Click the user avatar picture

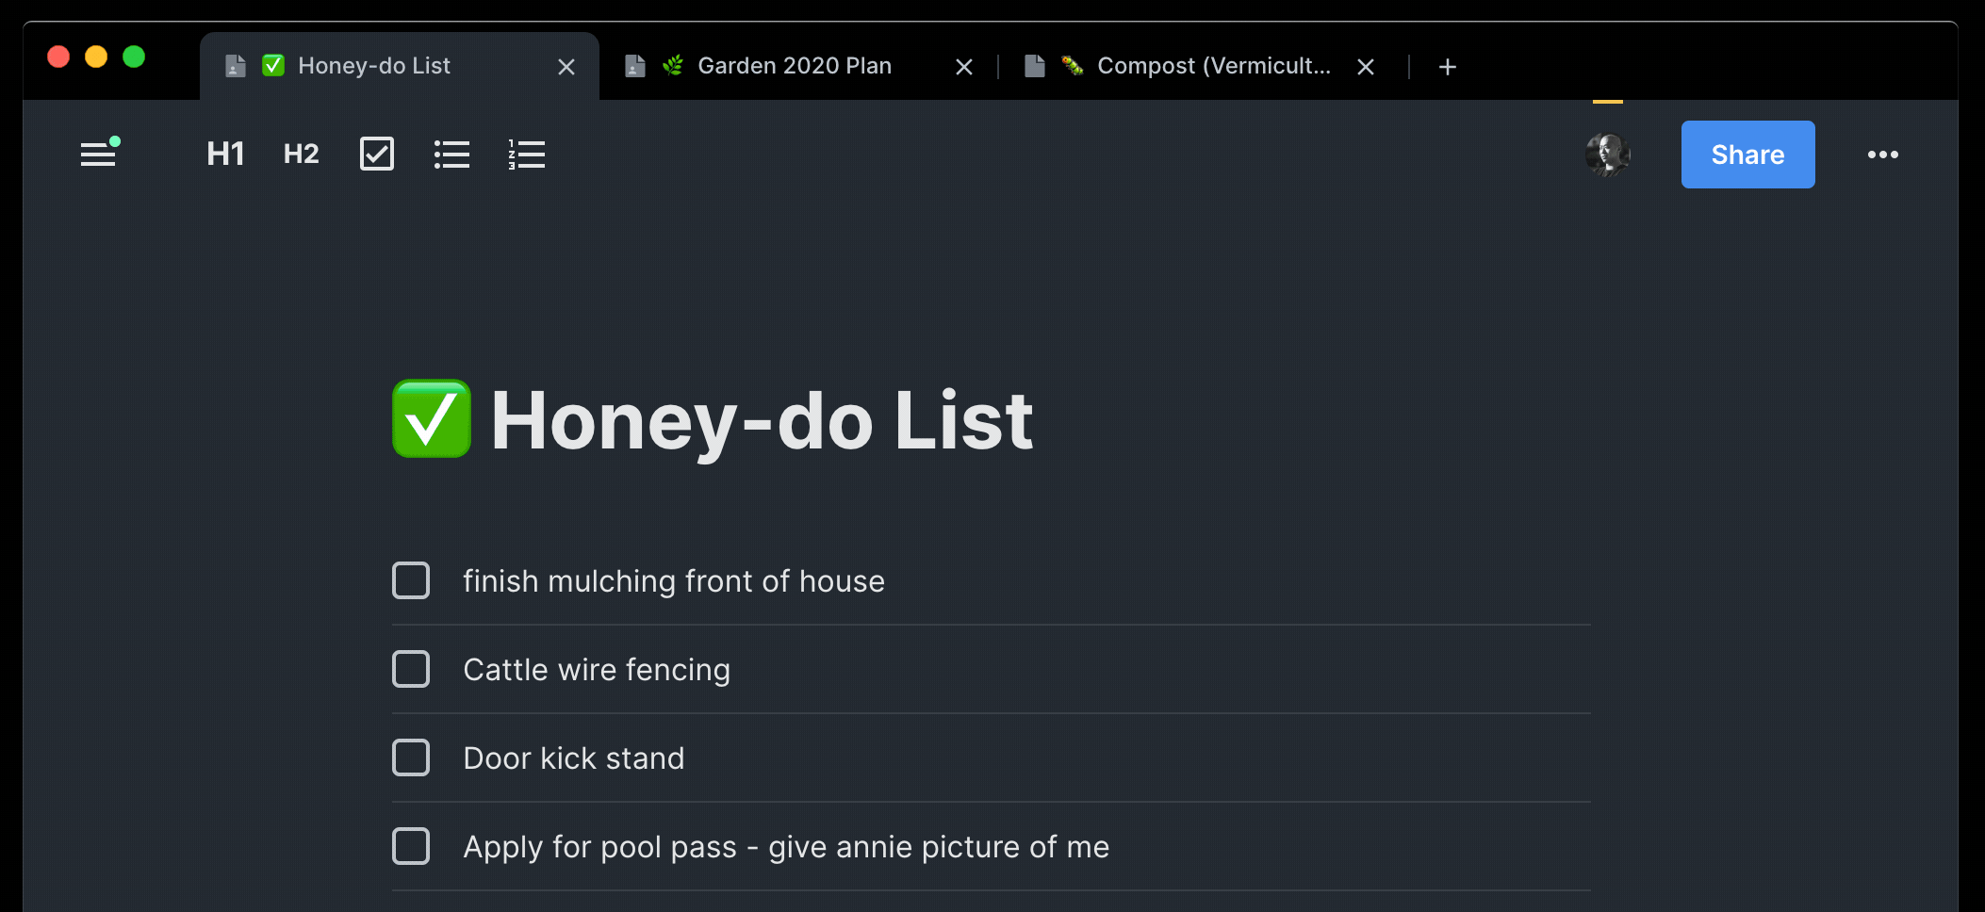pyautogui.click(x=1608, y=155)
